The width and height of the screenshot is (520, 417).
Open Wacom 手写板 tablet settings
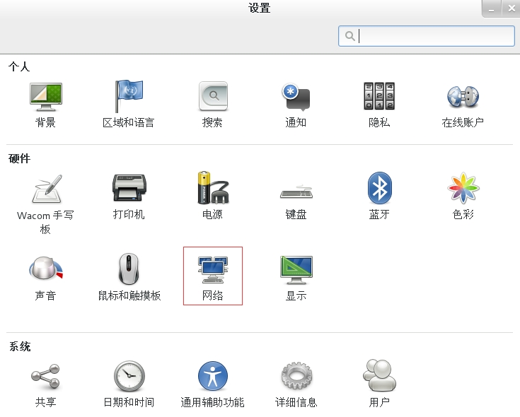pos(45,204)
